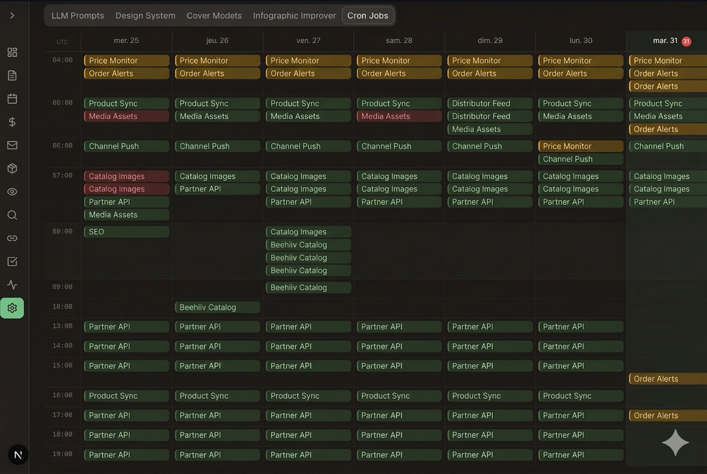Image resolution: width=707 pixels, height=474 pixels.
Task: Click the 04:00 time label
Action: (62, 60)
